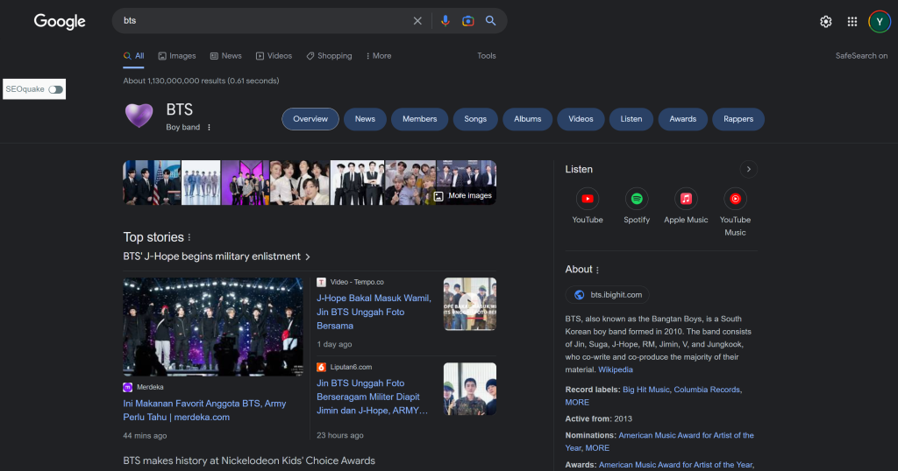This screenshot has width=898, height=471.
Task: Expand MORE under Record labels
Action: click(x=577, y=403)
